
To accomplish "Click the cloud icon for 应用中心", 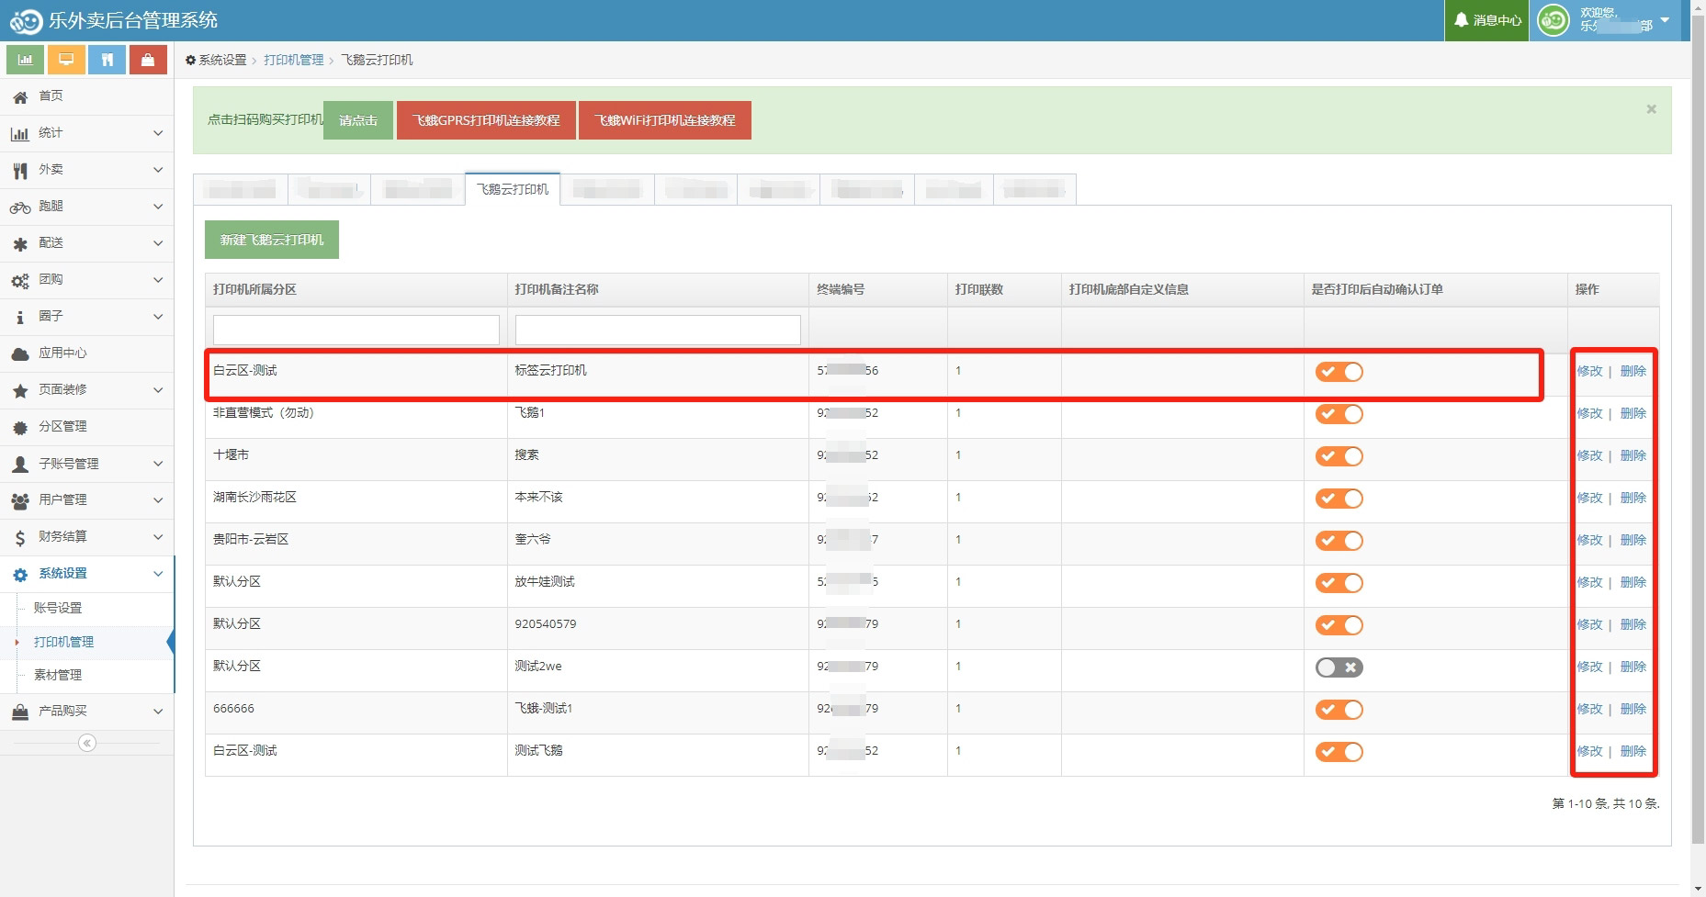I will 20,353.
